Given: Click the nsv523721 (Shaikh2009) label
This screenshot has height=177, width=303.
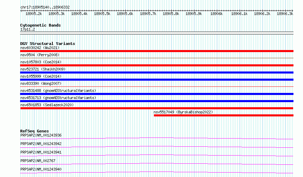Looking at the screenshot, I should click(x=43, y=69).
